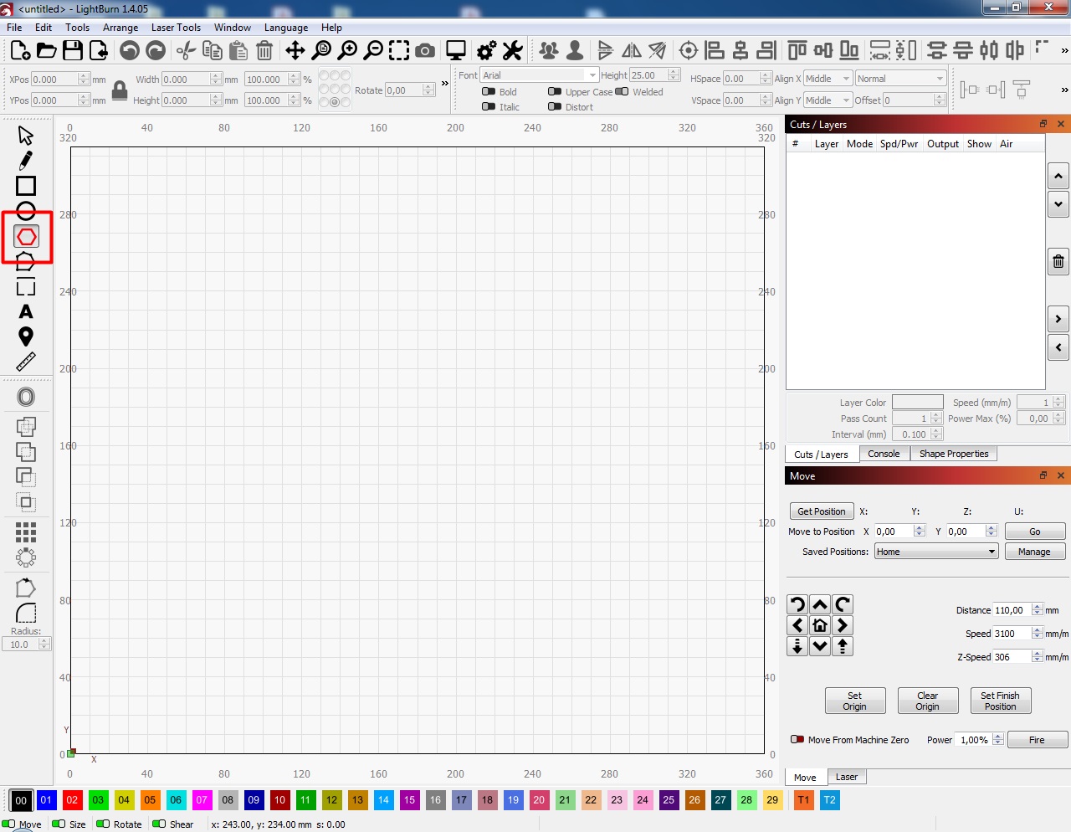The height and width of the screenshot is (832, 1071).
Task: Click the Circular Array tool
Action: (26, 557)
